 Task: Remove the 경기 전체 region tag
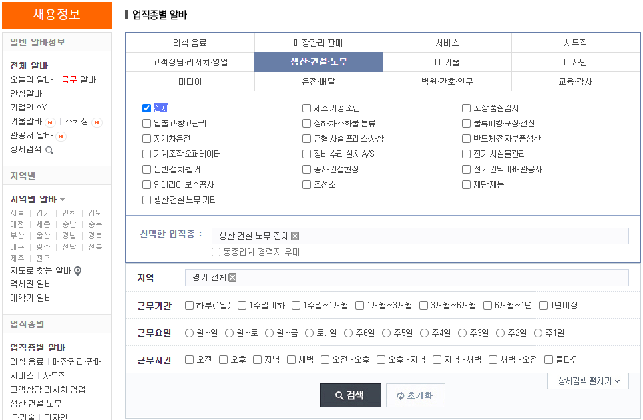click(x=232, y=278)
